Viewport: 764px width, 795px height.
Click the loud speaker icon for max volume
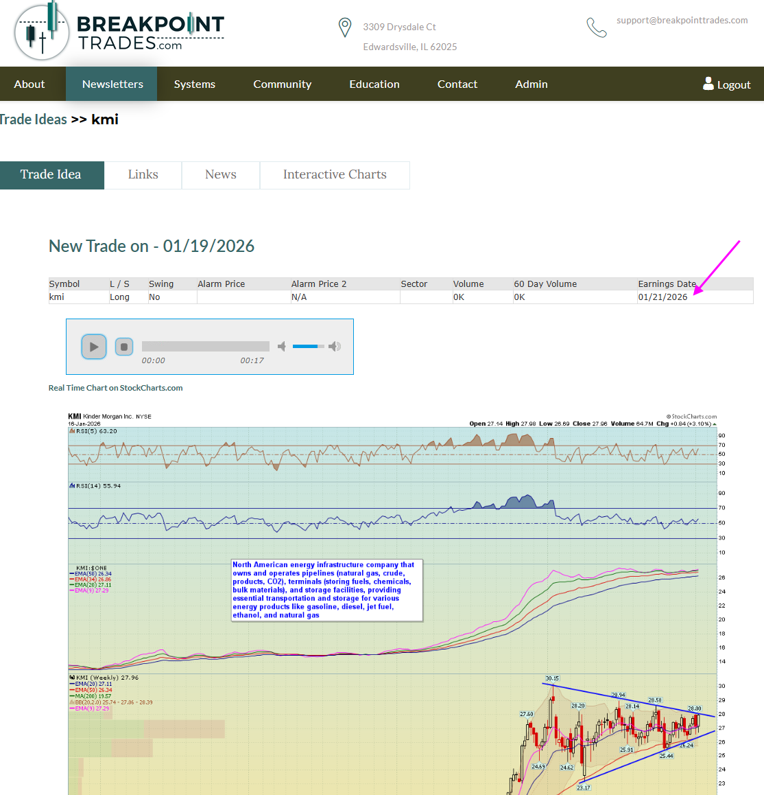pyautogui.click(x=335, y=347)
